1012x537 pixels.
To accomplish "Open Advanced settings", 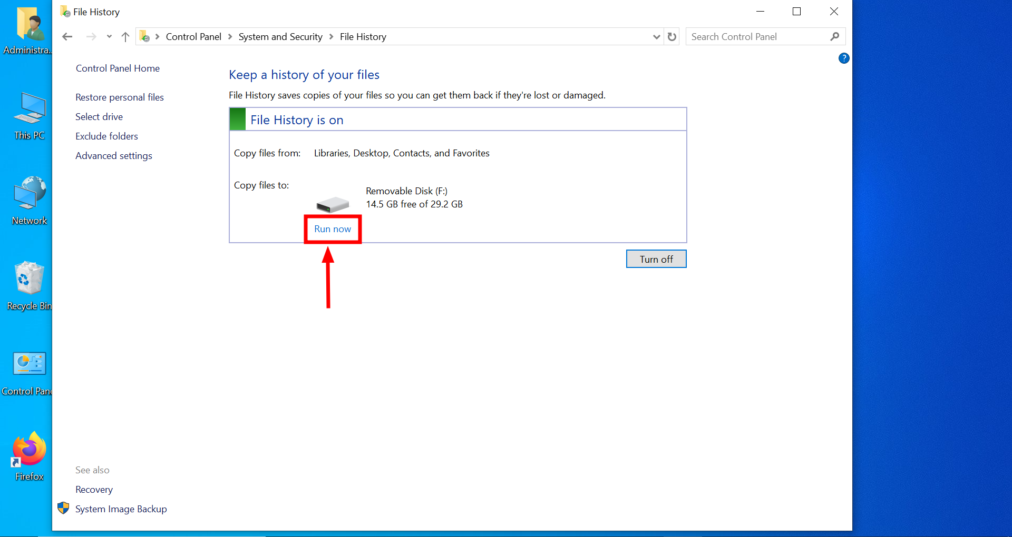I will 114,156.
